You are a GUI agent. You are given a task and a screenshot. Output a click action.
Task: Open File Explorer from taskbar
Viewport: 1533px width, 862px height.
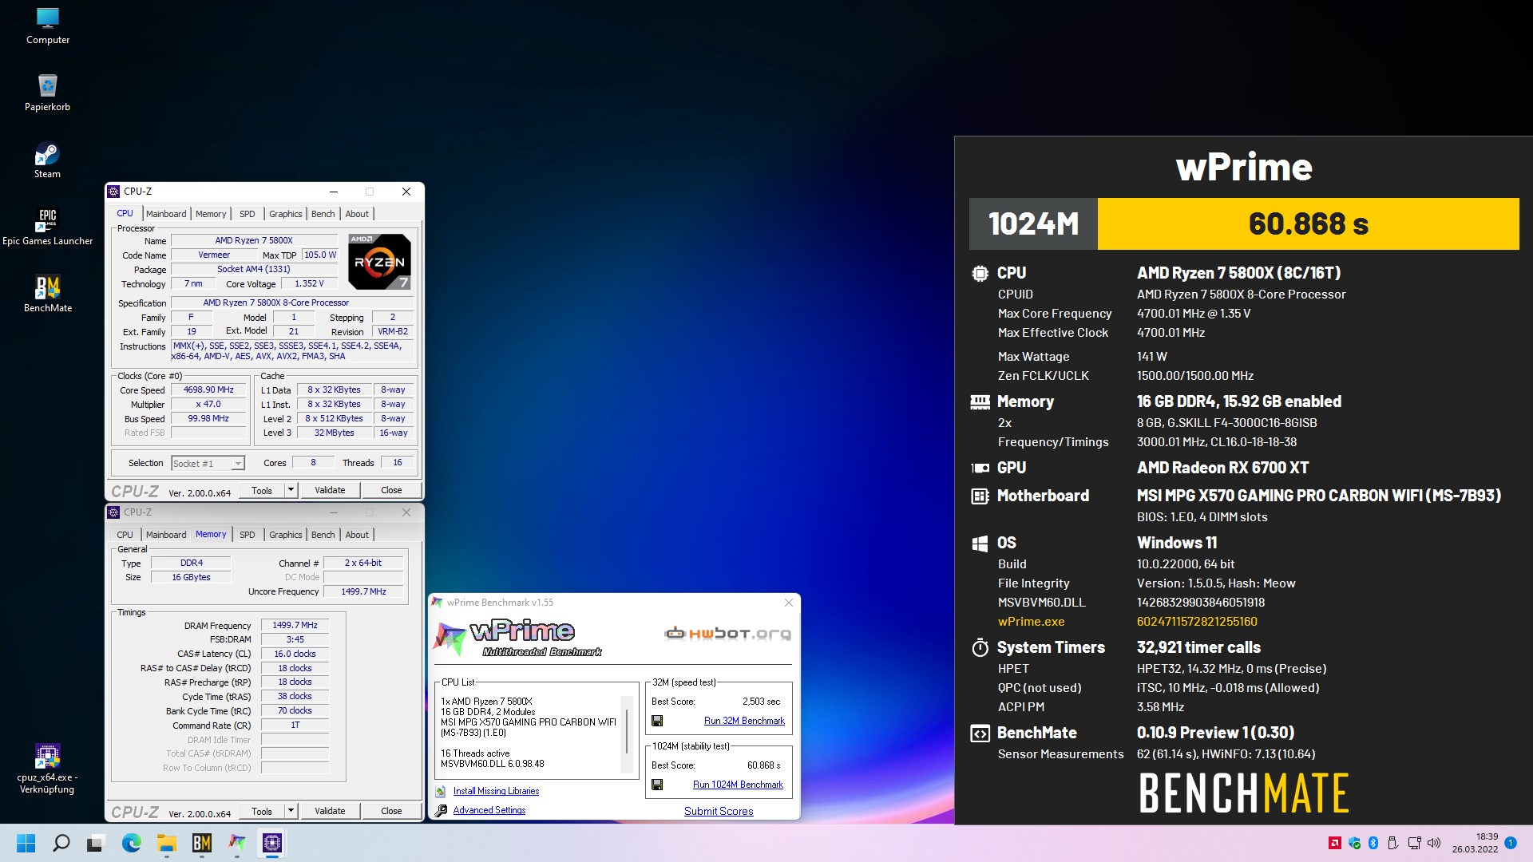(x=166, y=843)
